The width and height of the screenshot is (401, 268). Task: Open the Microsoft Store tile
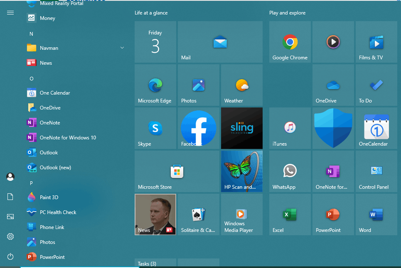pos(177,171)
